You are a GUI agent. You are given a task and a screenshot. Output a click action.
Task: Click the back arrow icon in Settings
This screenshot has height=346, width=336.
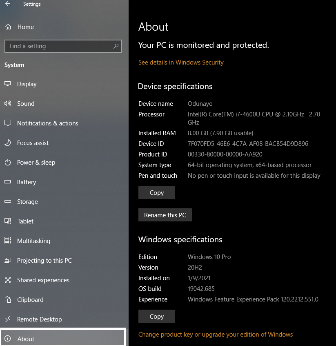8,4
